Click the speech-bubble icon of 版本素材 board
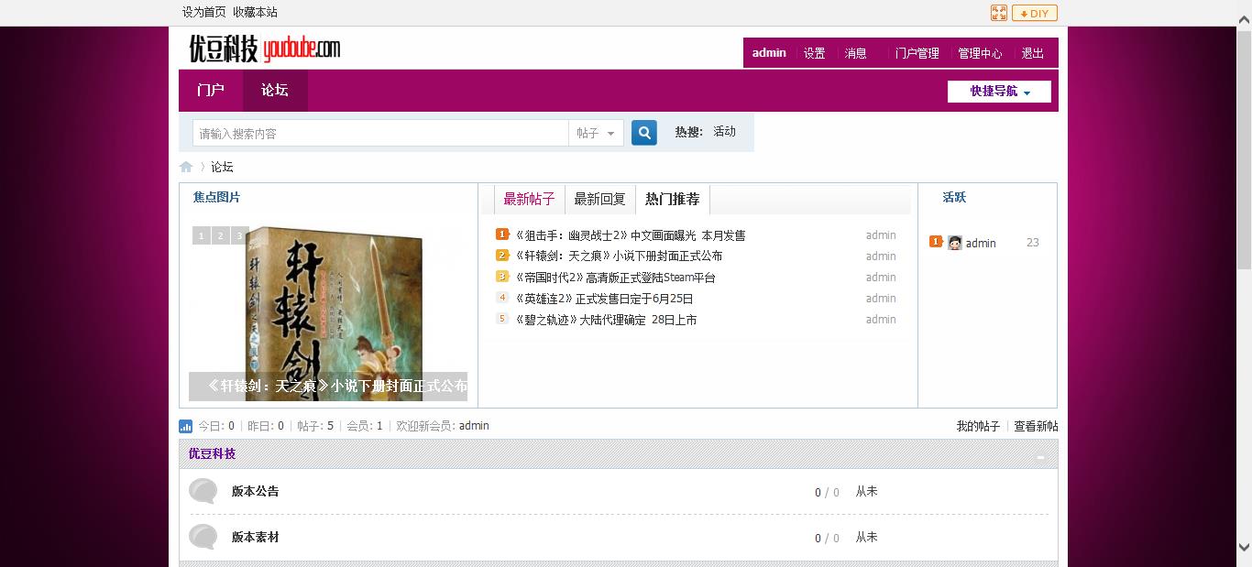The height and width of the screenshot is (567, 1252). 203,538
